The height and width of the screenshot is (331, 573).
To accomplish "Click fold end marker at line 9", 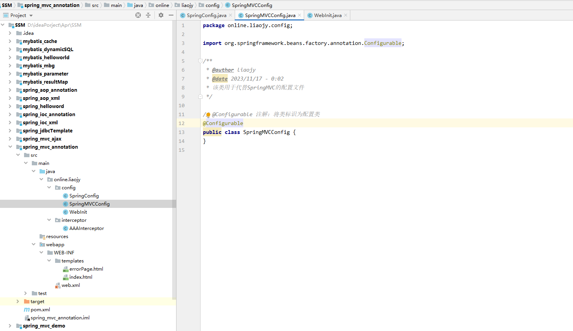I will [x=200, y=96].
